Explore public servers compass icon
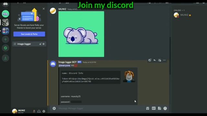The height and width of the screenshot is (116, 207). [x=5, y=48]
